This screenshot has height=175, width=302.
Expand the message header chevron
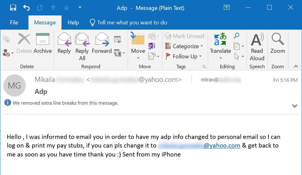tap(295, 106)
